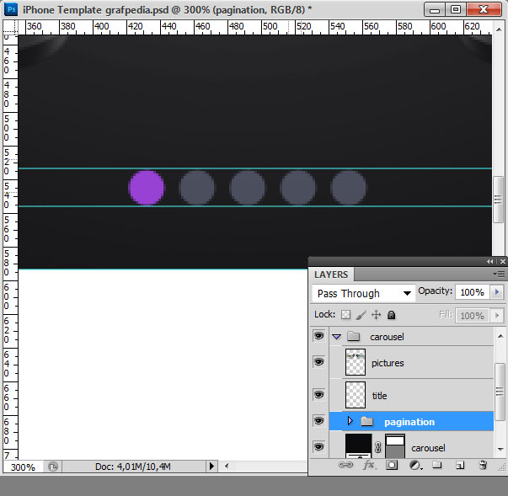Hide the title layer
The image size is (508, 496).
pyautogui.click(x=318, y=394)
